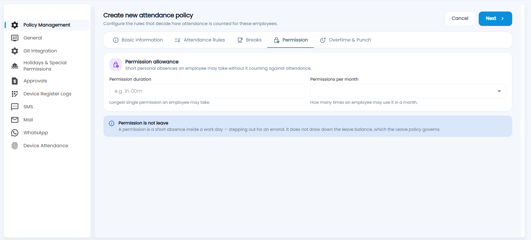Click the Device Register Logs icon
This screenshot has width=531, height=240.
(x=15, y=94)
